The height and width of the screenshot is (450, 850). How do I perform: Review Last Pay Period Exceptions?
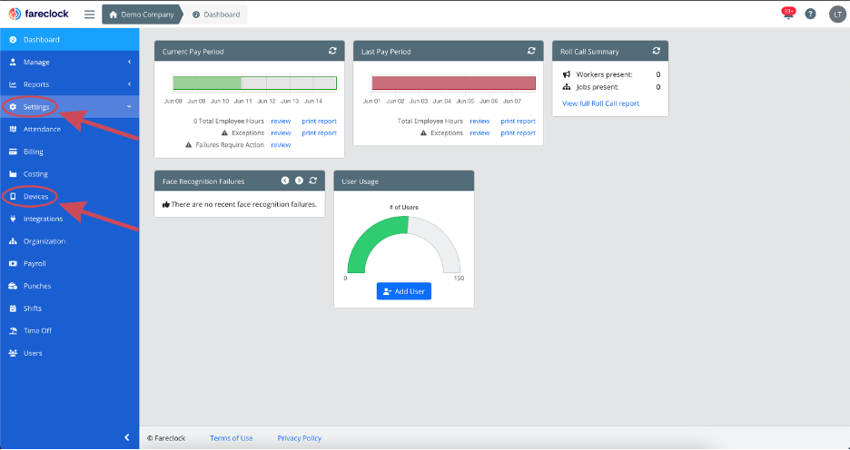[479, 133]
